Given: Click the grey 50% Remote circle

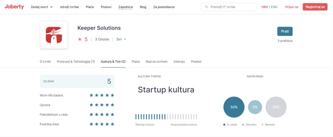Looking at the screenshot, I should point(276,107).
